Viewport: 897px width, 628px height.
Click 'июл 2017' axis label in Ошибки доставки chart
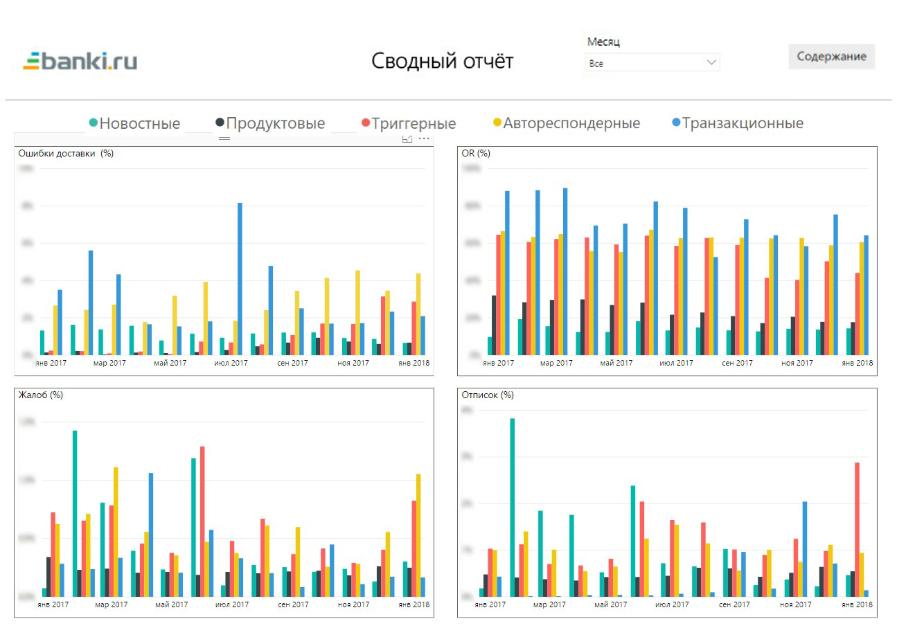click(231, 363)
